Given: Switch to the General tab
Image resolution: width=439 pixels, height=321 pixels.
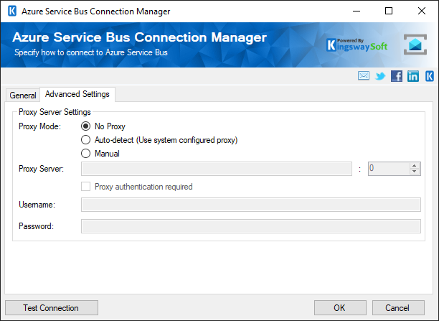Looking at the screenshot, I should click(x=23, y=96).
